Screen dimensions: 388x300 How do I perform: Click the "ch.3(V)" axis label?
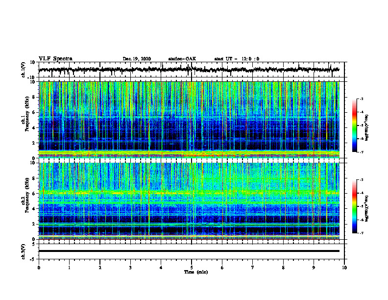pos(24,251)
